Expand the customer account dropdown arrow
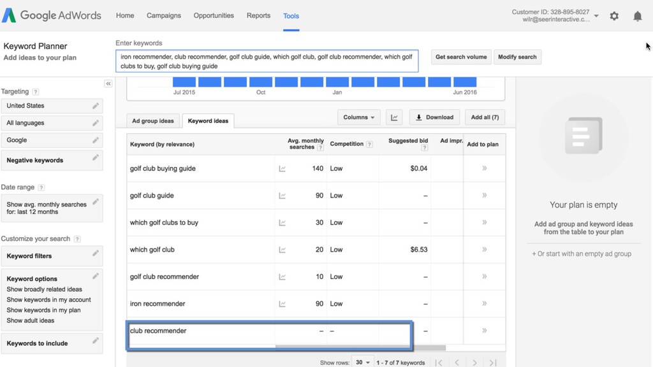653x367 pixels. [x=596, y=16]
